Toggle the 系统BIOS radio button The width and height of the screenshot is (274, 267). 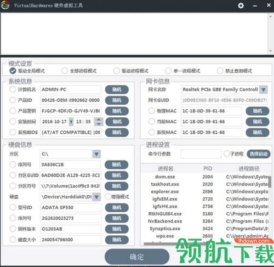pos(13,132)
